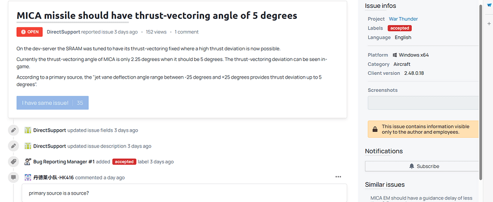Screen dimensions: 493x202
Task: Click Bug Reporting Manager avatar icon
Action: point(28,162)
